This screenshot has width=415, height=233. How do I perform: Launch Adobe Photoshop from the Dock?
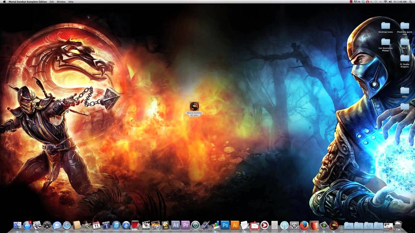pyautogui.click(x=225, y=225)
